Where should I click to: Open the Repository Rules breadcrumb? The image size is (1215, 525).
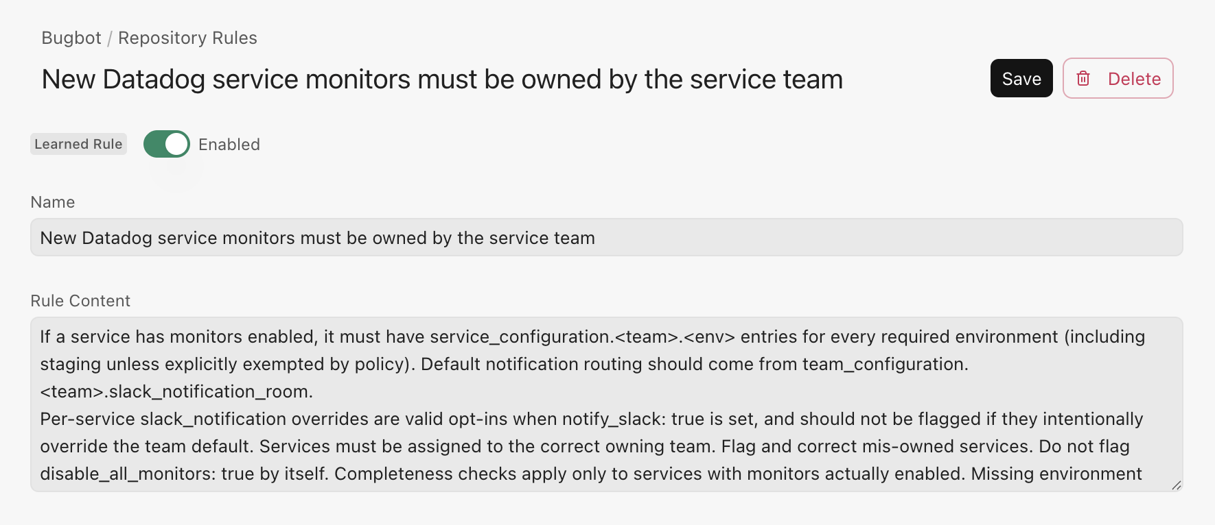tap(187, 38)
